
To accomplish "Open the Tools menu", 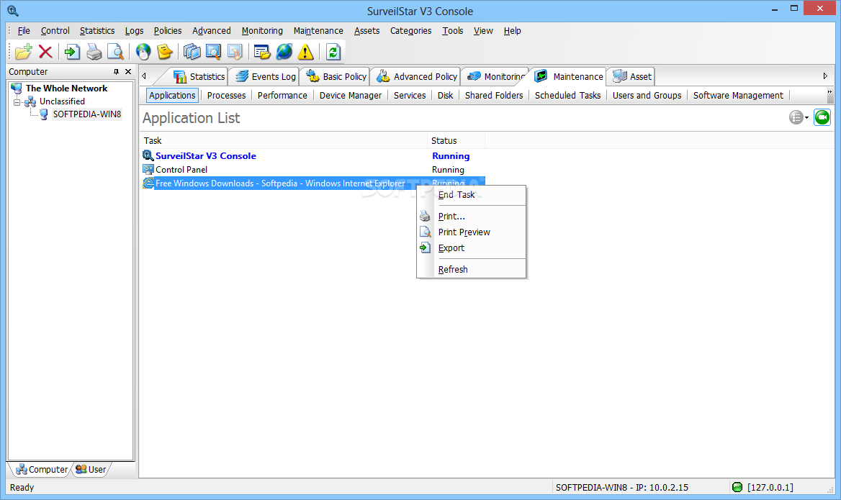I will pos(453,30).
